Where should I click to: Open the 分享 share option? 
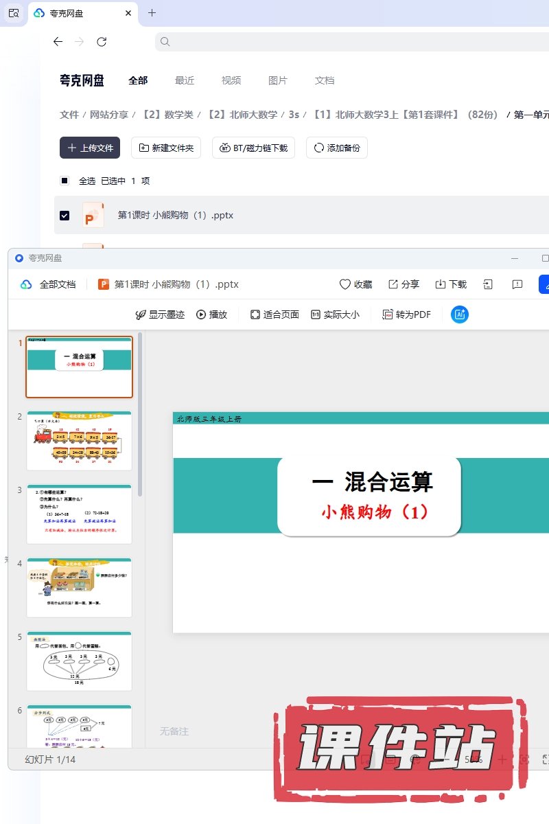404,284
